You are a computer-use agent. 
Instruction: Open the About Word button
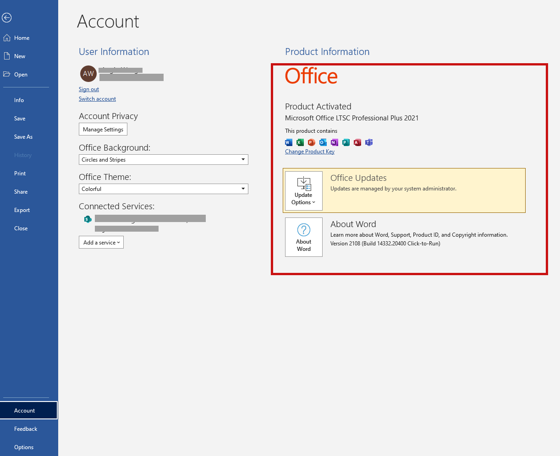(304, 237)
